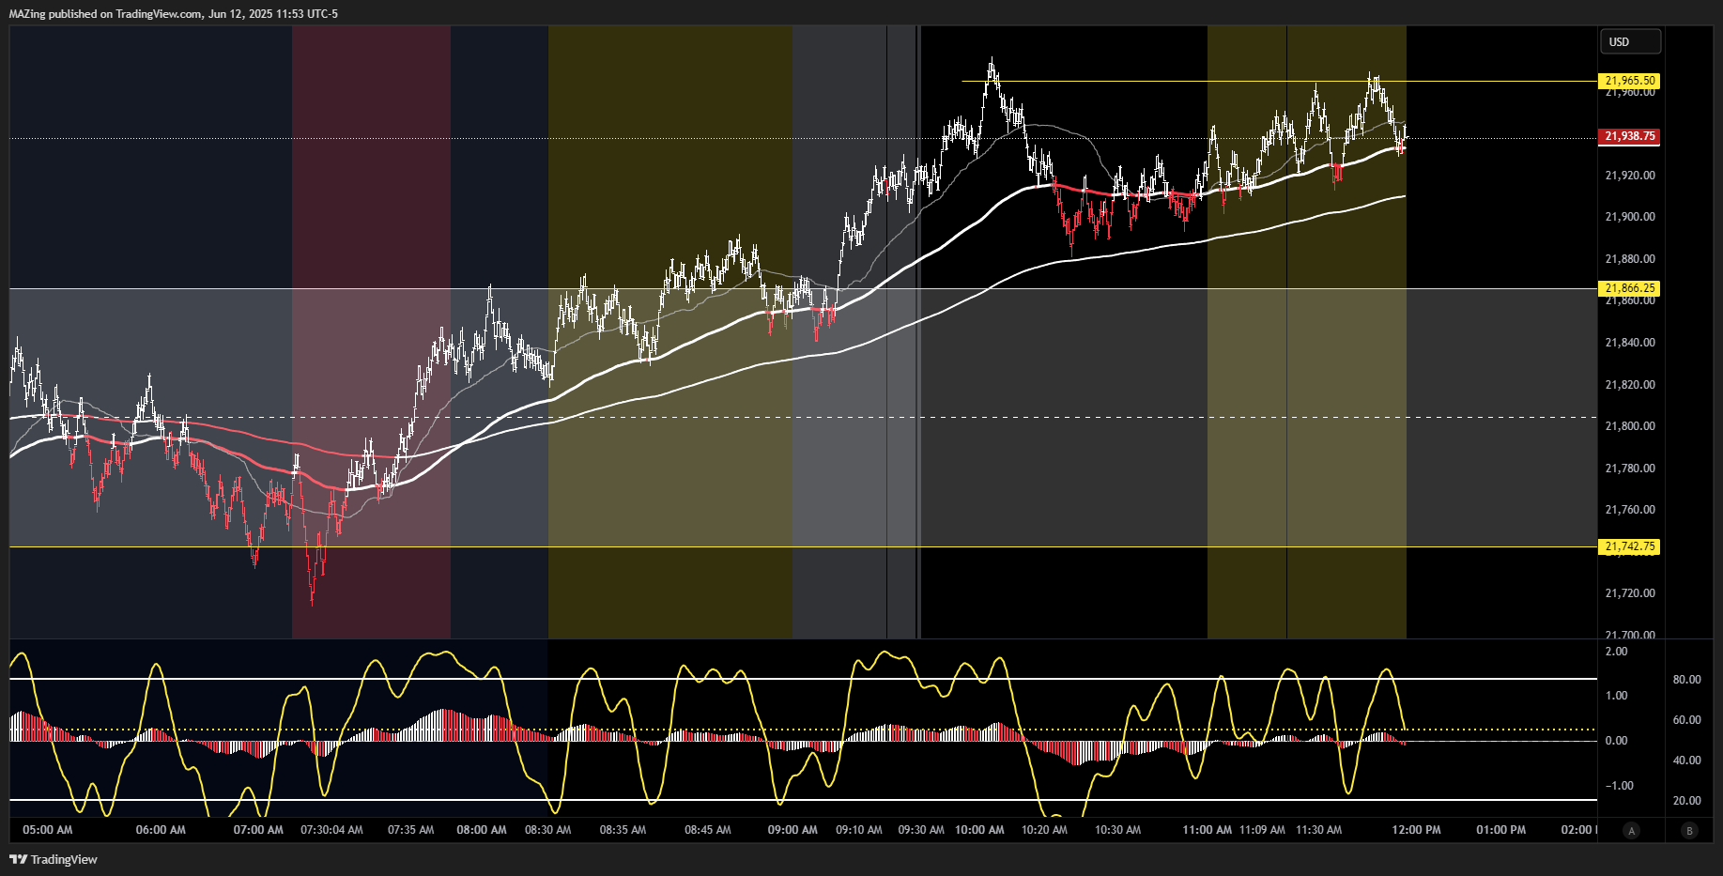Toggle auto scale with the A button

[x=1632, y=830]
